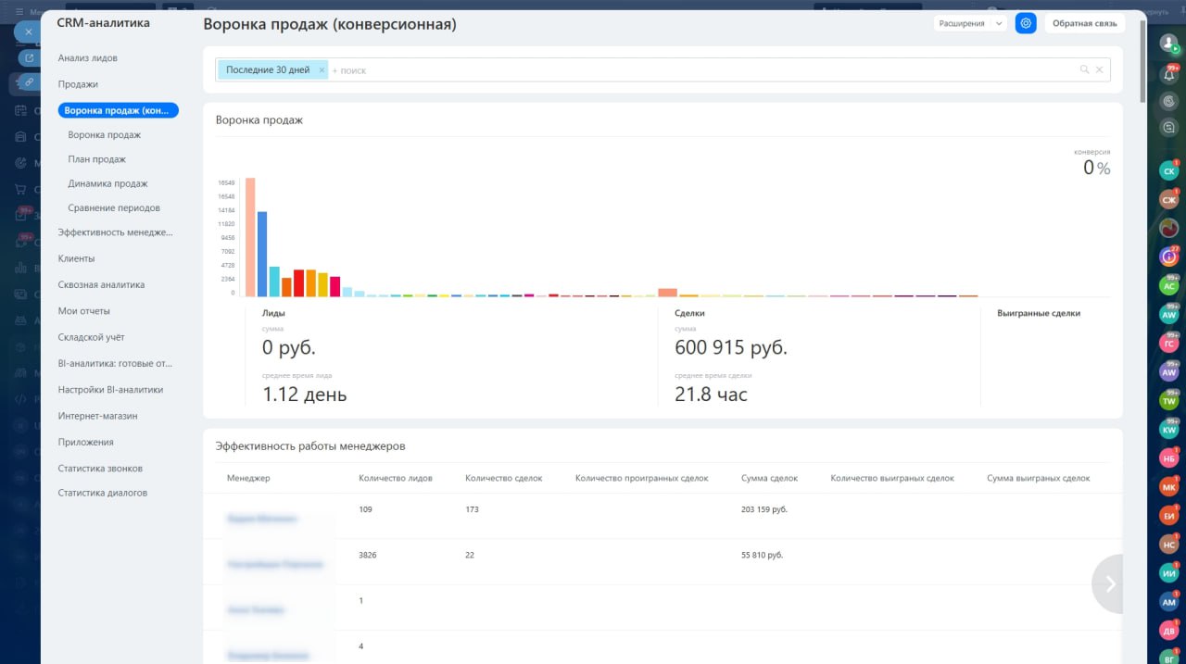Screen dimensions: 1186x664
Task: Click the blue gear settings icon
Action: coord(1026,23)
